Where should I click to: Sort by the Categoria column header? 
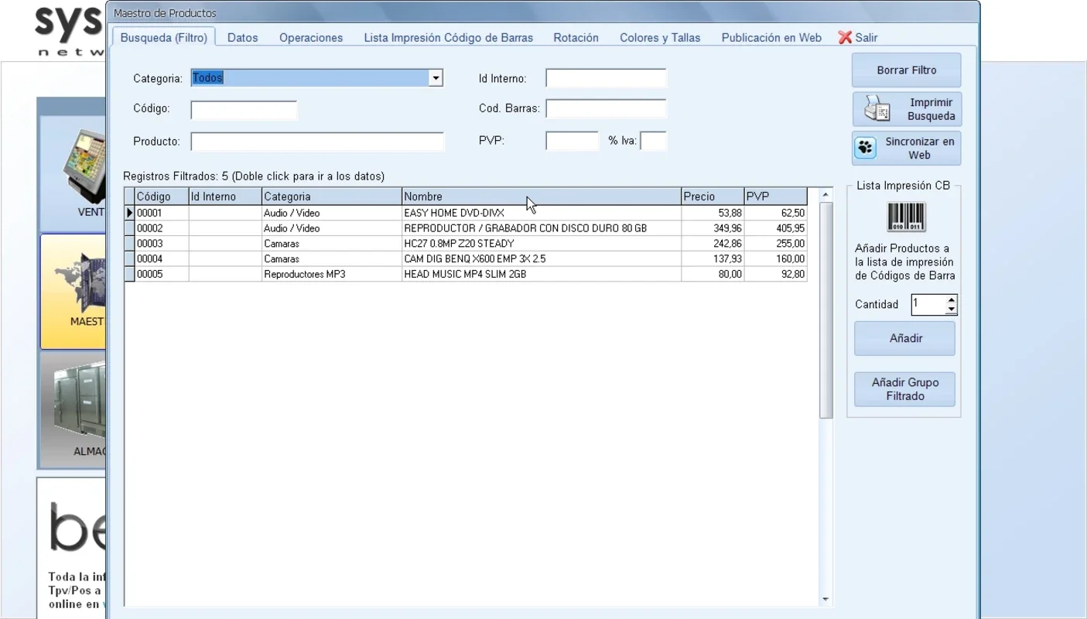[332, 197]
